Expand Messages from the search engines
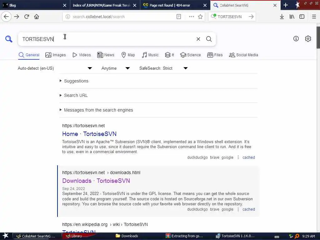The image size is (320, 240). point(98,110)
